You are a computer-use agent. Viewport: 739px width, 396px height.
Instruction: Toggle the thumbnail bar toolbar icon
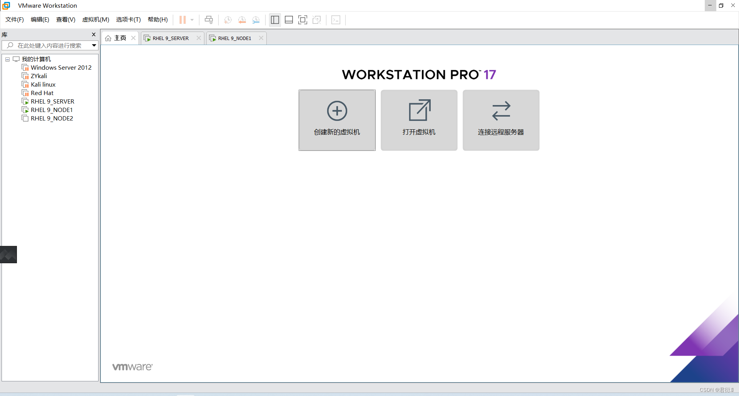click(x=289, y=20)
